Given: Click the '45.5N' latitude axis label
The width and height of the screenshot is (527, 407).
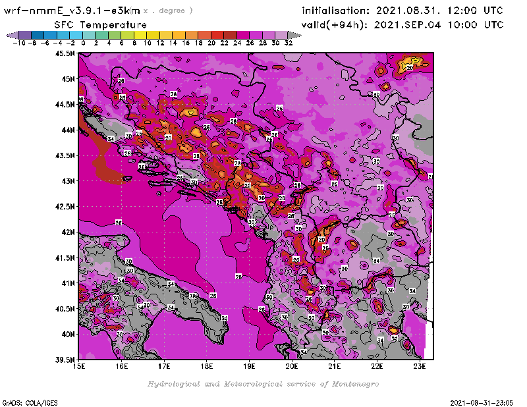Looking at the screenshot, I should (65, 53).
